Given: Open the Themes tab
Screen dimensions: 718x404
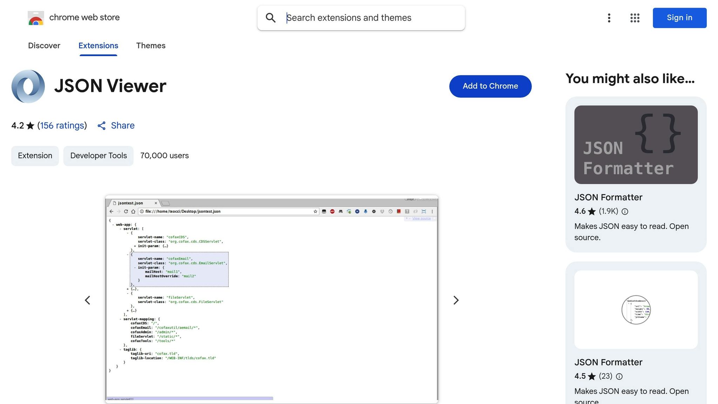Looking at the screenshot, I should (x=151, y=46).
